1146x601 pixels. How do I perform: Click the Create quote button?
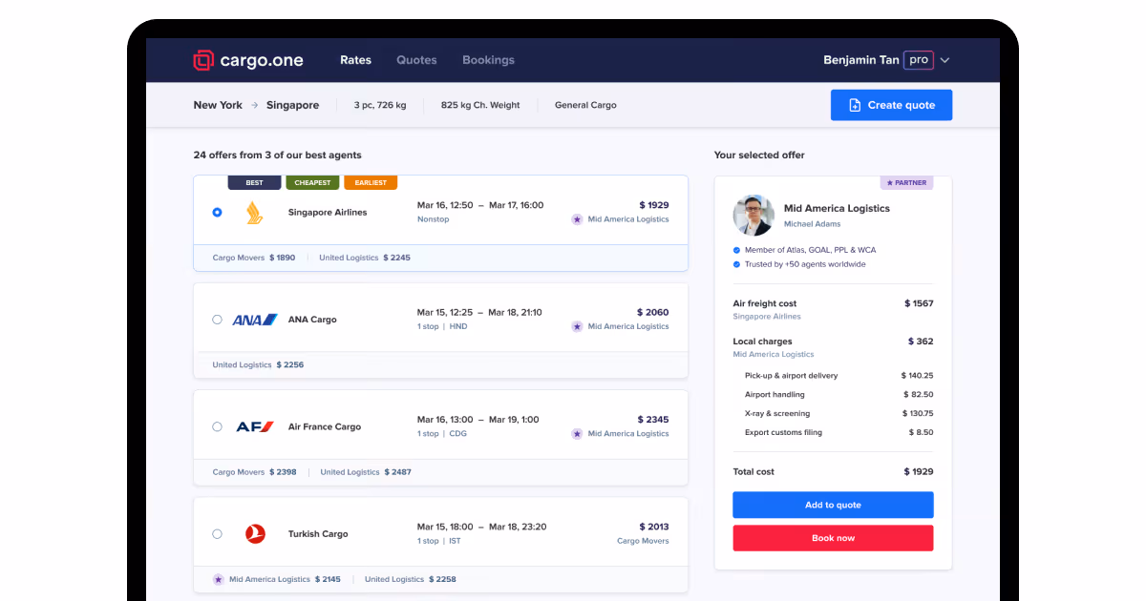click(891, 105)
